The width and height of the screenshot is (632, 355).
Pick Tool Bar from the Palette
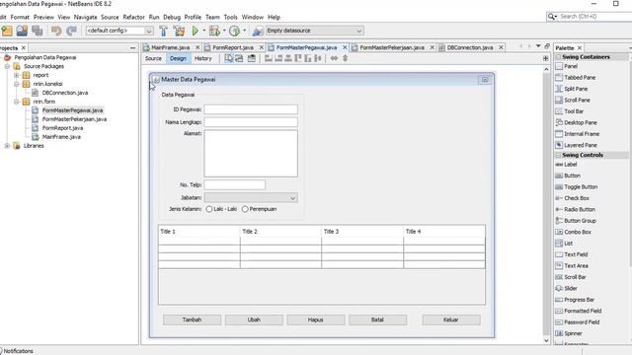click(569, 111)
